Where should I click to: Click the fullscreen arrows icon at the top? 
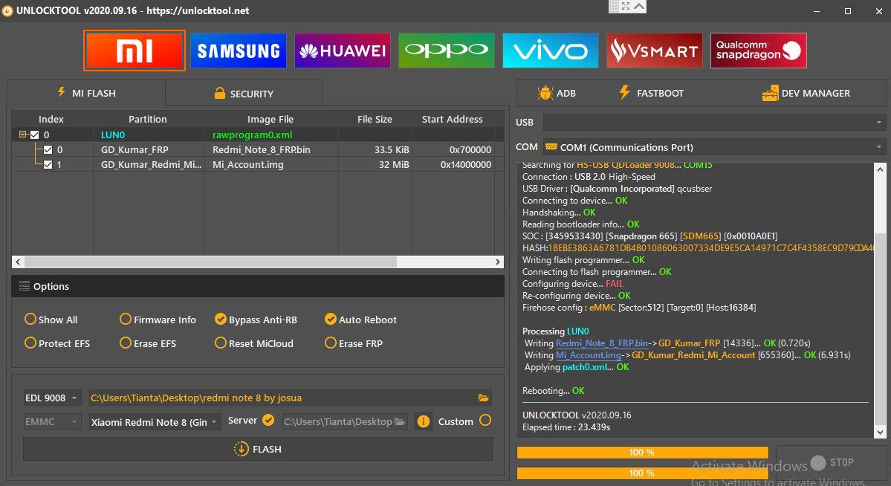626,6
